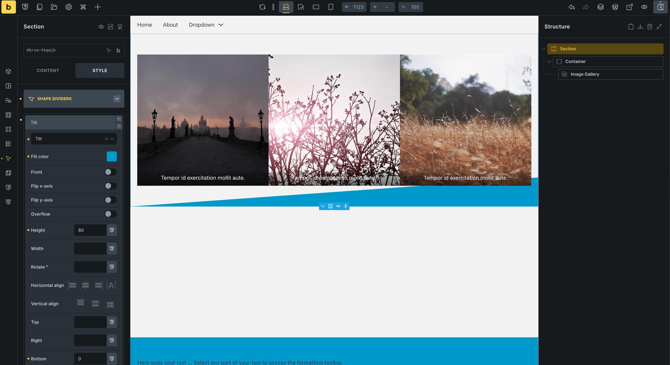Click the reload canvas icon

tap(262, 7)
